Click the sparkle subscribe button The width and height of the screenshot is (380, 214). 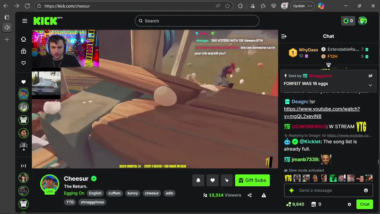coord(227,180)
